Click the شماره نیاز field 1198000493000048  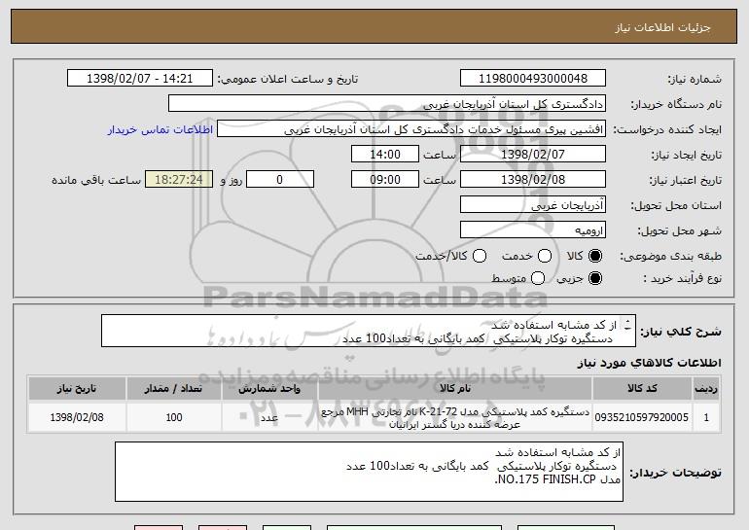[533, 78]
